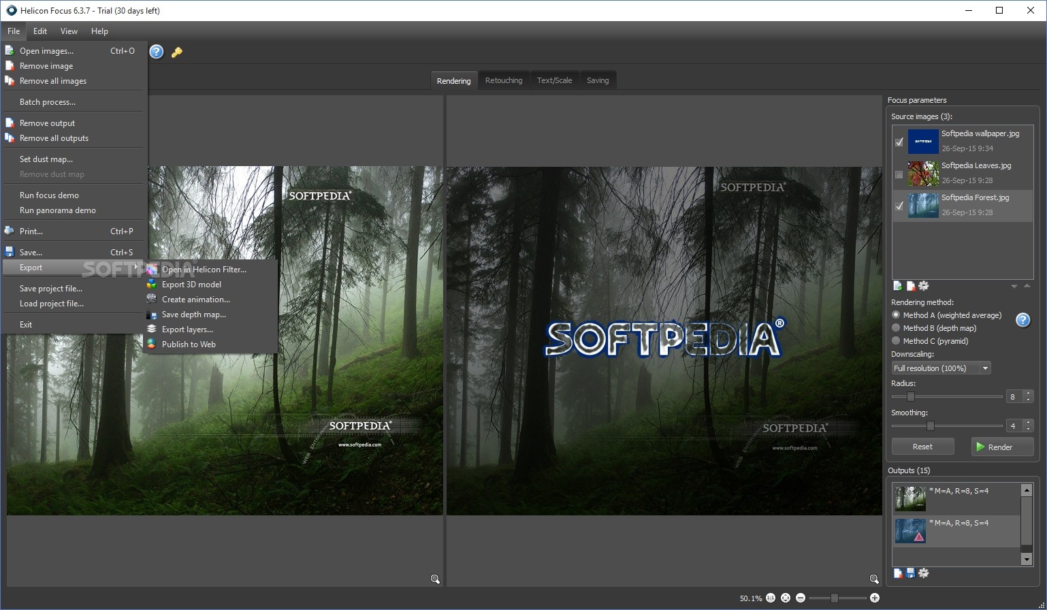Increase the Radius value with the up stepper
This screenshot has width=1047, height=610.
pyautogui.click(x=1028, y=394)
